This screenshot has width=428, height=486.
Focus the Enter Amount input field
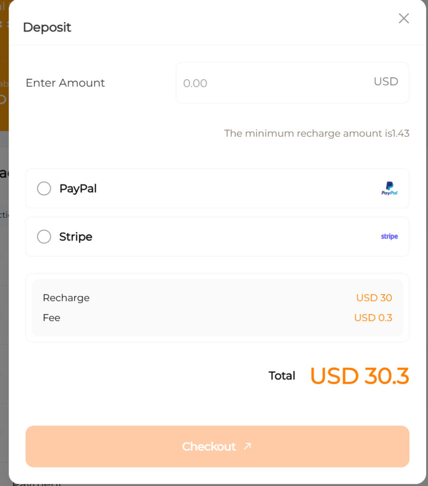(271, 83)
